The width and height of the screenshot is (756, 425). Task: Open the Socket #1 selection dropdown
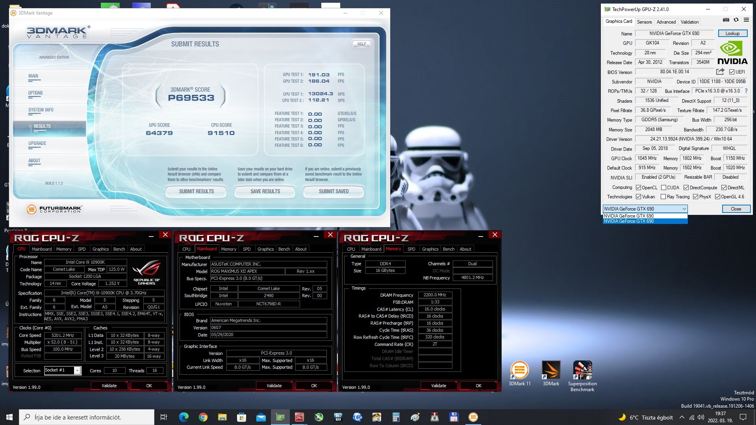(x=77, y=370)
